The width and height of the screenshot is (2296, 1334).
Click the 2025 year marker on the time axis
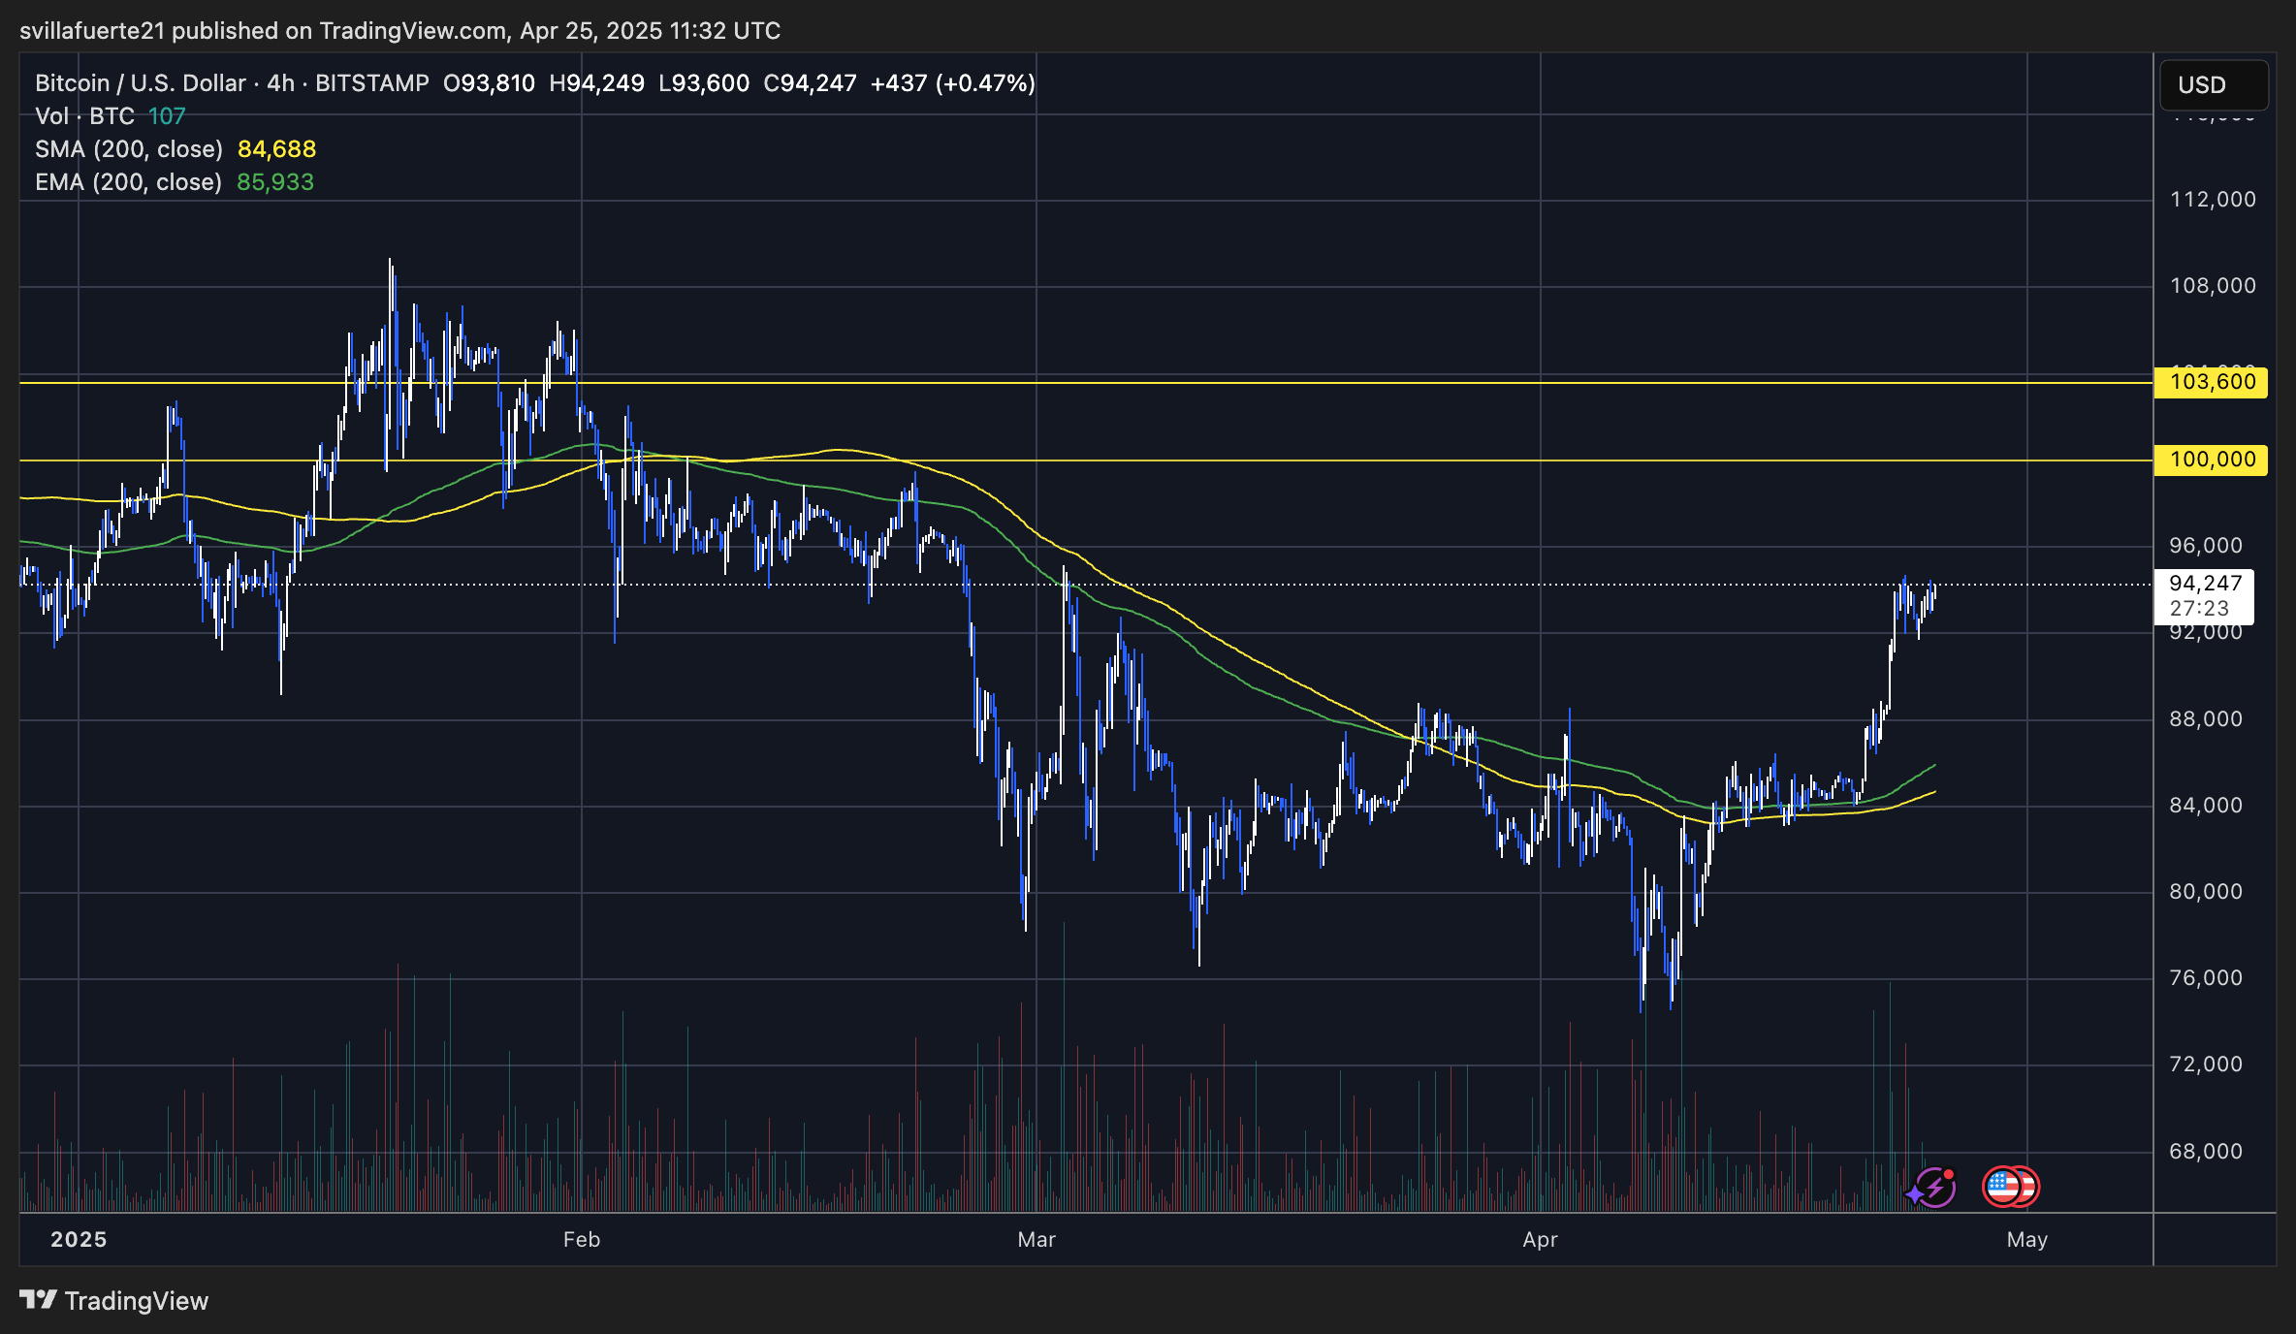click(x=80, y=1239)
